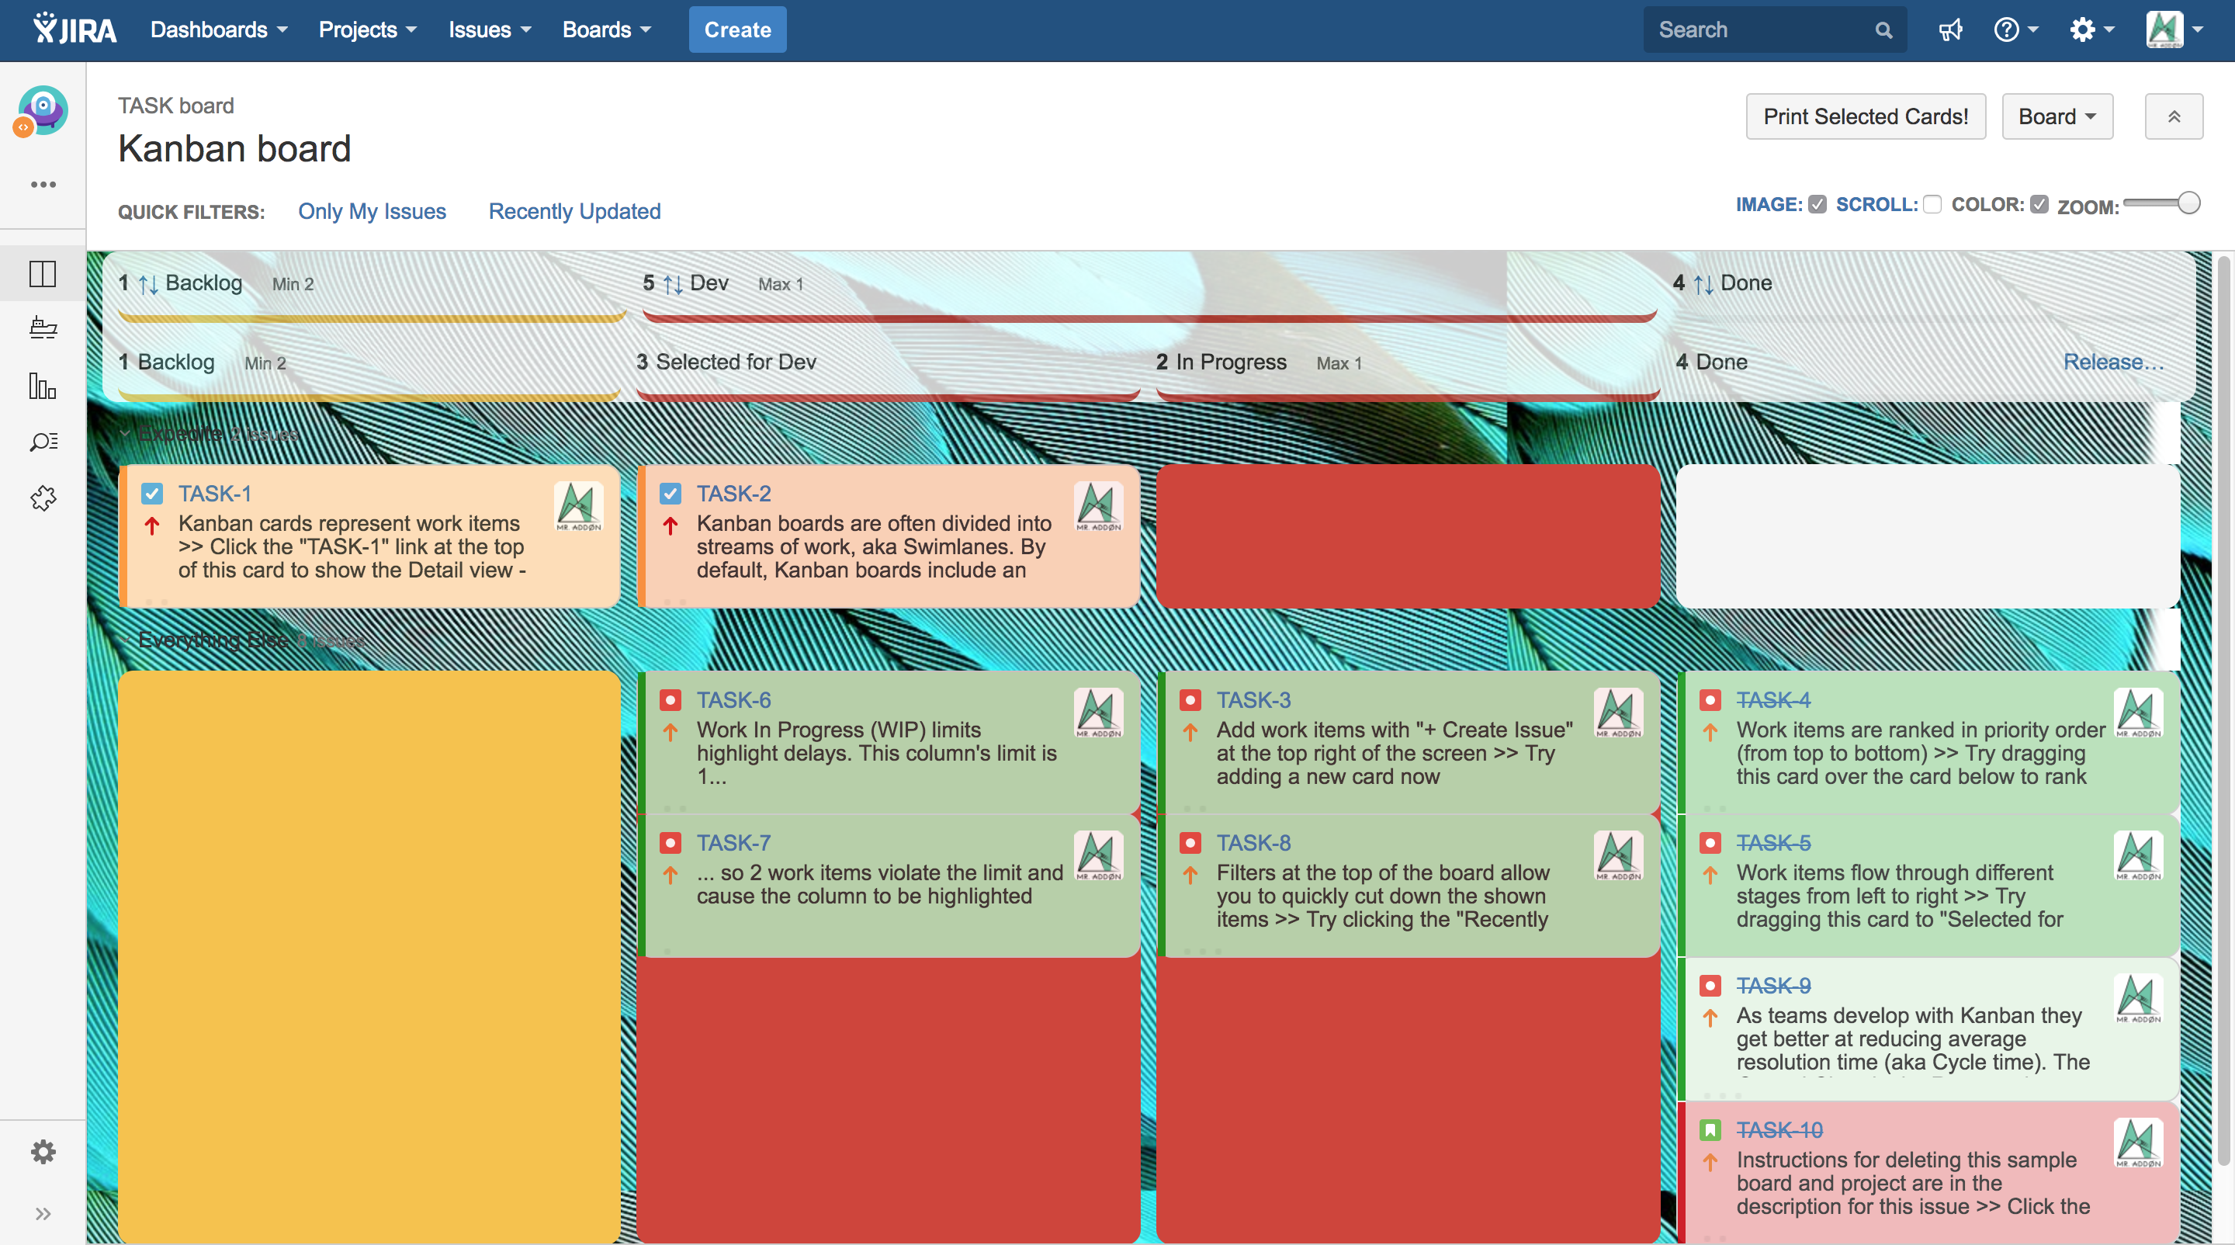2235x1245 pixels.
Task: Uncheck the IMAGE checkbox
Action: click(x=1817, y=205)
